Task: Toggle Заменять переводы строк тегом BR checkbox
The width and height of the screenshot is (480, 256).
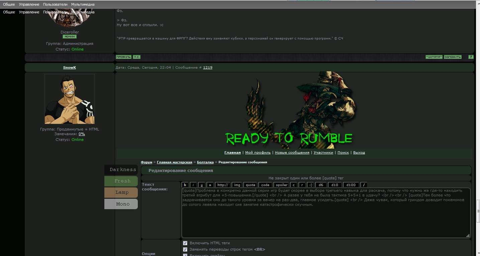Action: point(185,249)
